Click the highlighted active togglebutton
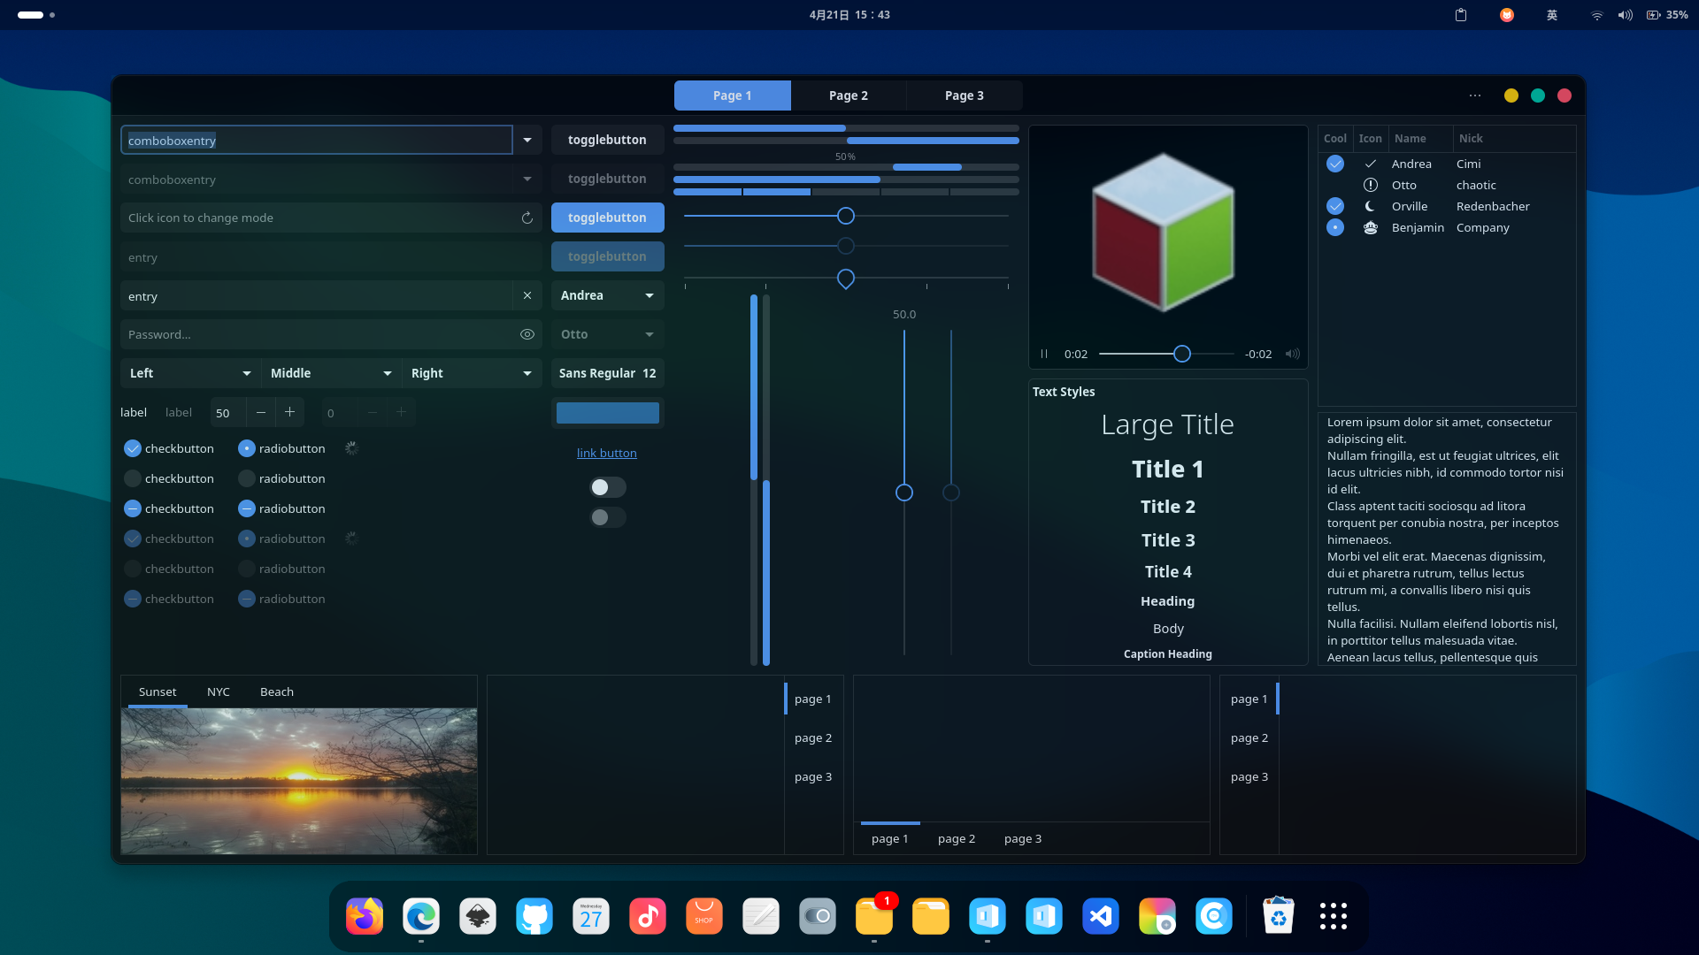The image size is (1699, 955). [x=608, y=218]
